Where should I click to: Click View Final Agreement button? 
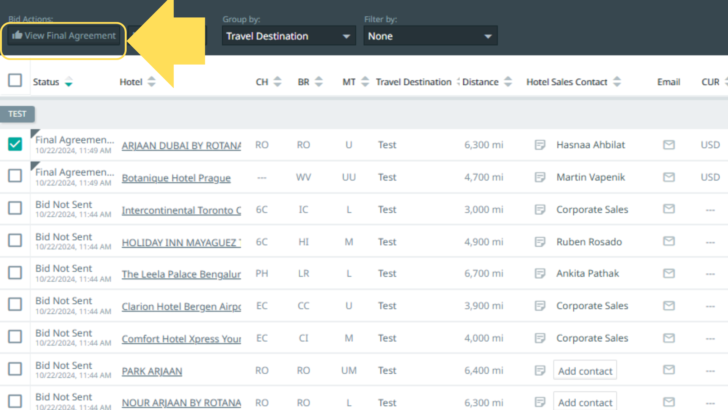coord(64,36)
